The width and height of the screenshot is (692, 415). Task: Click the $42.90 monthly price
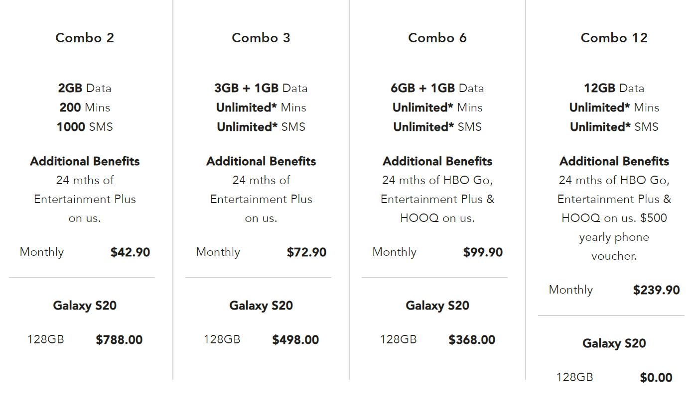tap(130, 252)
